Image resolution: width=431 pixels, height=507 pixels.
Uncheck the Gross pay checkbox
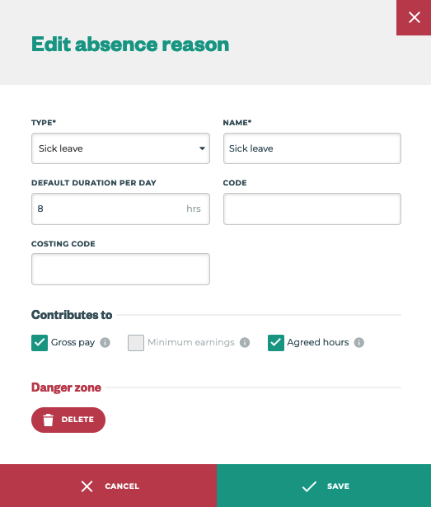pyautogui.click(x=40, y=343)
